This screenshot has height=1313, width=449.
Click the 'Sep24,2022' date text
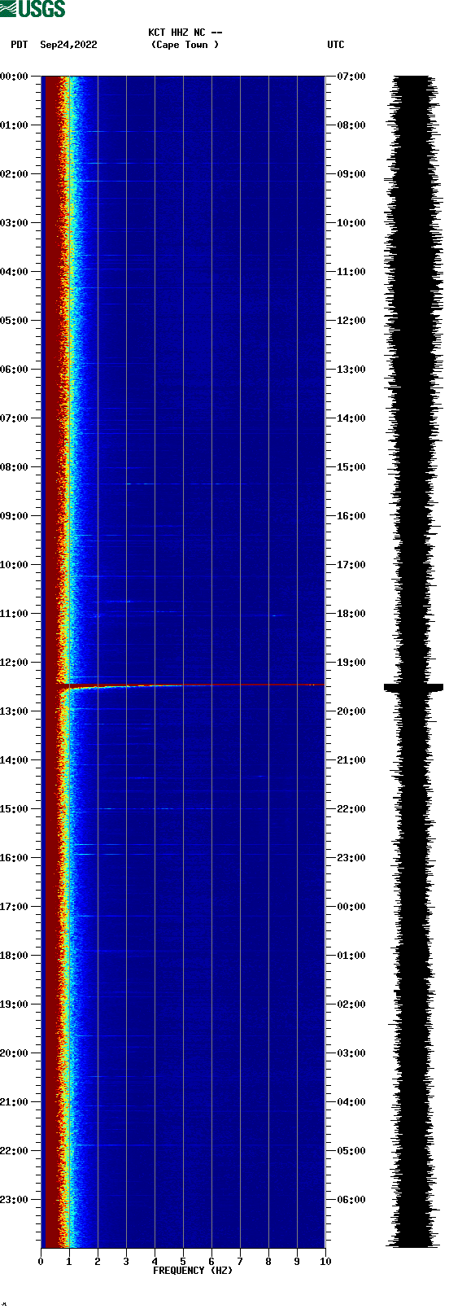click(x=68, y=45)
